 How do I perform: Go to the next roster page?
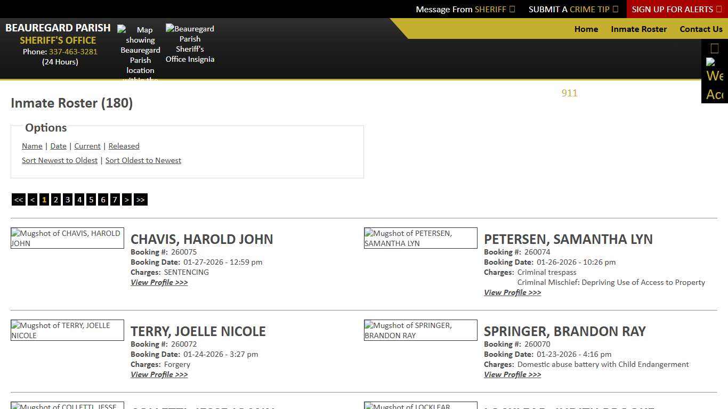coord(127,199)
